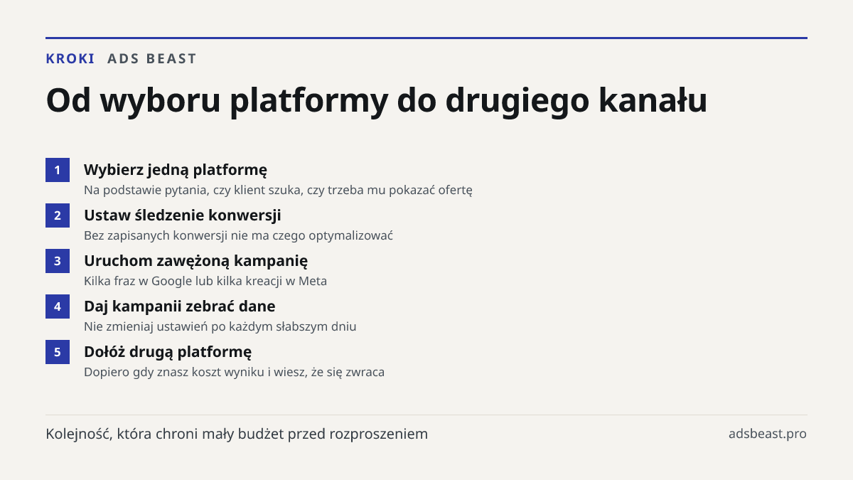
Task: Click the step 5 number badge
Action: (58, 352)
